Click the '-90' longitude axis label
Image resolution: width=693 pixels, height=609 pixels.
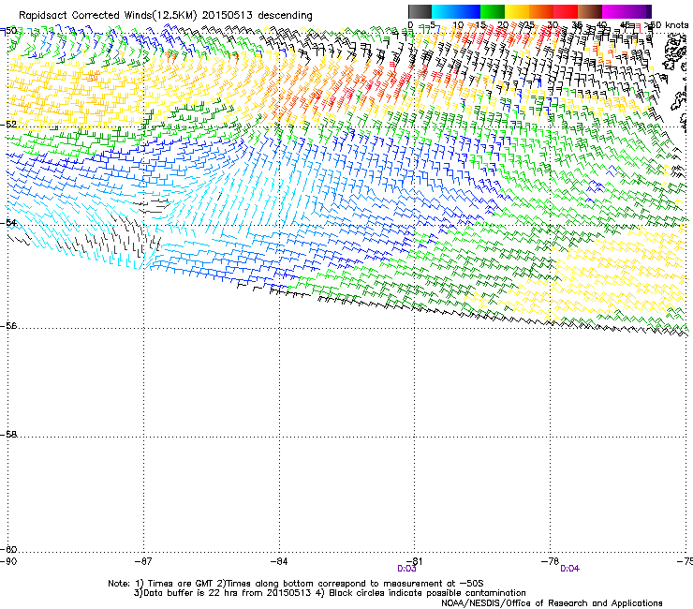pos(8,561)
